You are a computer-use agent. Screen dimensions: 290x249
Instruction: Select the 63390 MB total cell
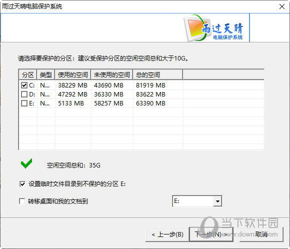(x=150, y=103)
